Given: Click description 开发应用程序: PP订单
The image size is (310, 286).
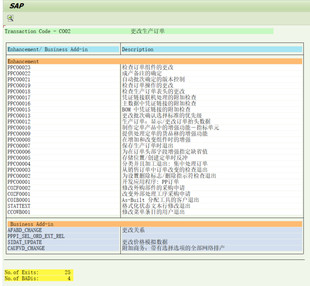Looking at the screenshot, I should click(x=151, y=182).
